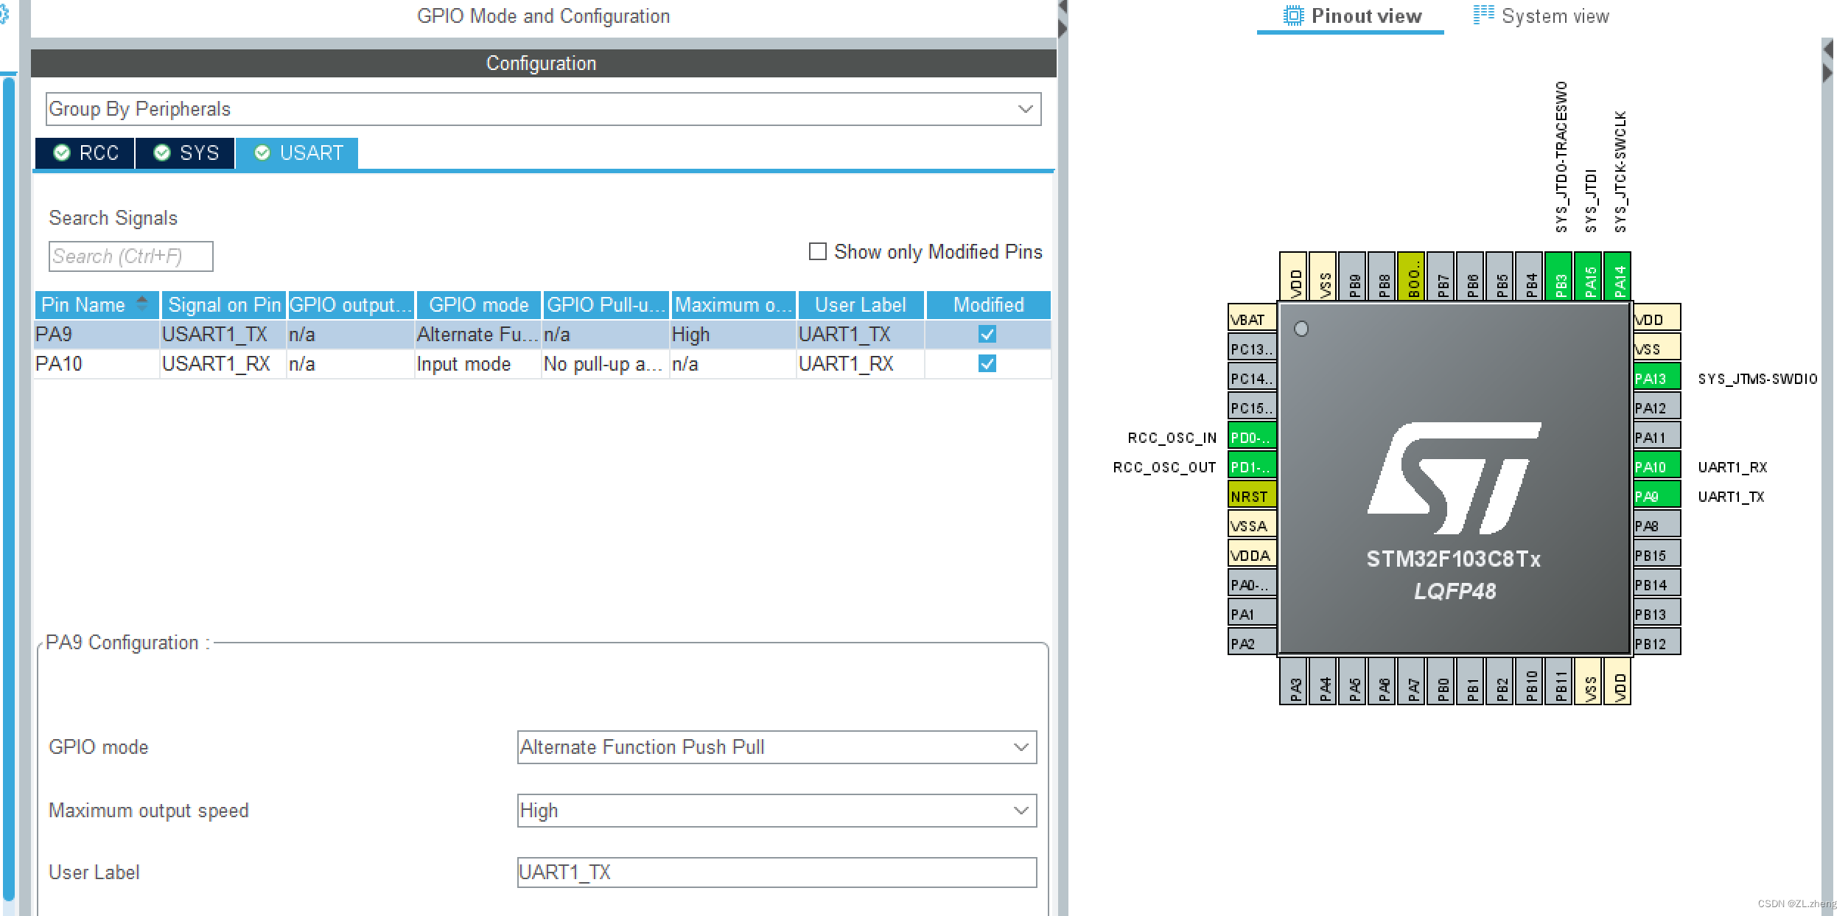Click the Modified column header

click(x=988, y=305)
